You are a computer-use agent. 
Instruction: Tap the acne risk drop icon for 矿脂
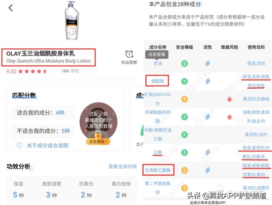230,99
